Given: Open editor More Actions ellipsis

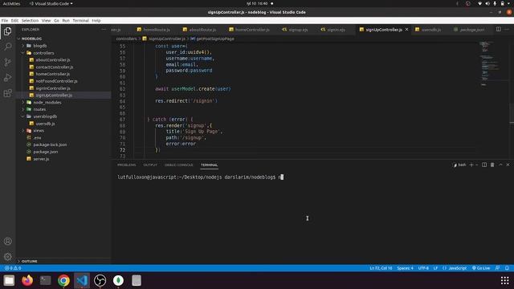Looking at the screenshot, I should (x=507, y=29).
